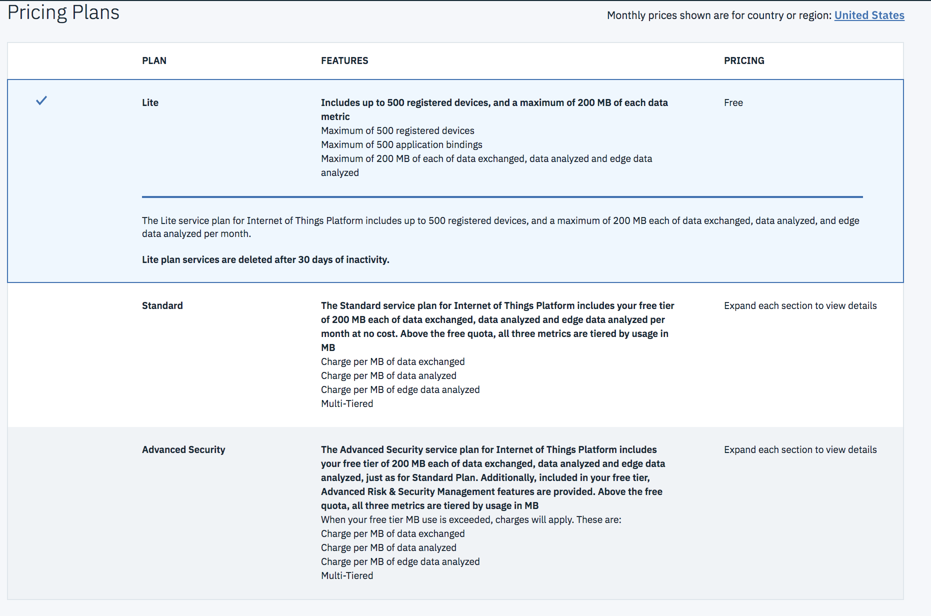Select the Standard plan row name
The height and width of the screenshot is (616, 931).
click(162, 305)
